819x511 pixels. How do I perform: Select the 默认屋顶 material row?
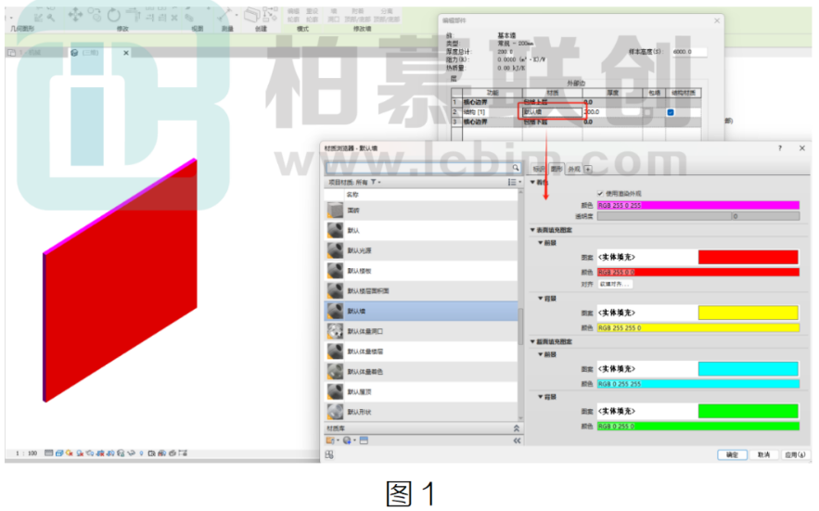point(421,392)
